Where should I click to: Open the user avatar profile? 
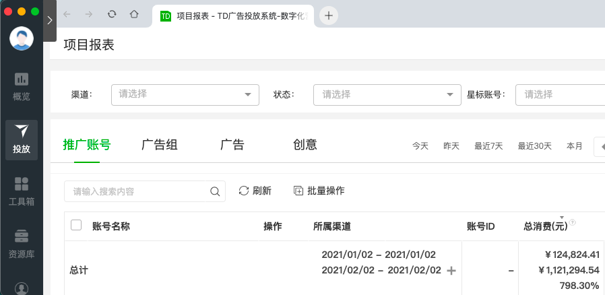click(22, 38)
